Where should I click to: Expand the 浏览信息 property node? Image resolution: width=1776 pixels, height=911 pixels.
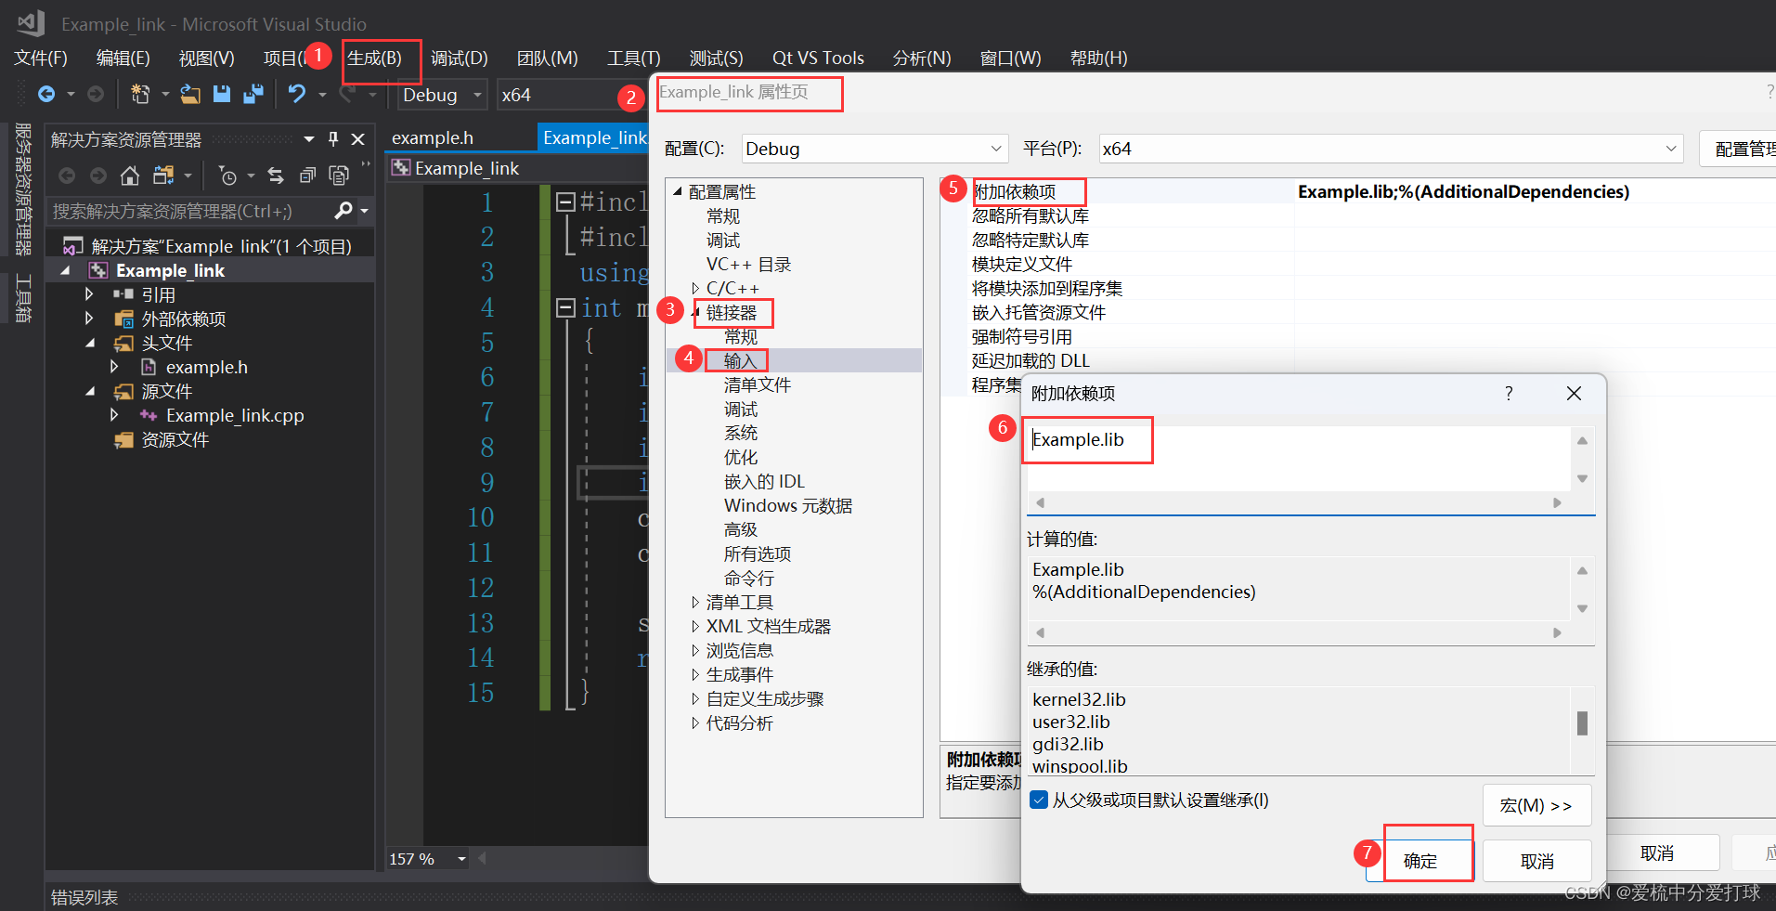(695, 651)
